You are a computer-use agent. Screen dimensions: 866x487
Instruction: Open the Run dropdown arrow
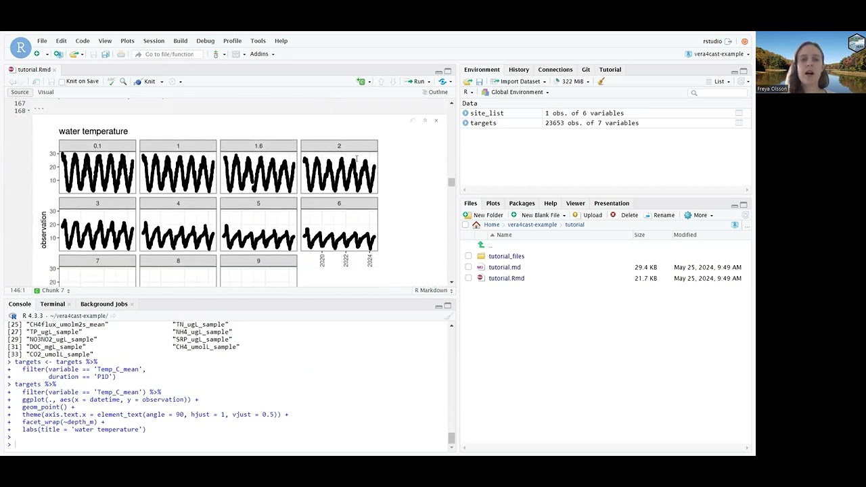(429, 81)
